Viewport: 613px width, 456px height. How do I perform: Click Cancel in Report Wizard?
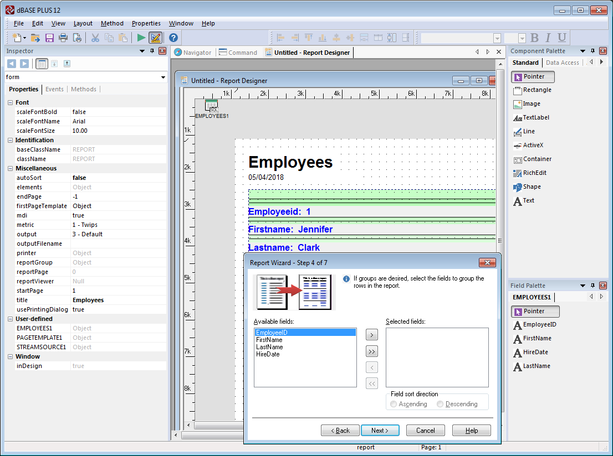[x=425, y=430]
